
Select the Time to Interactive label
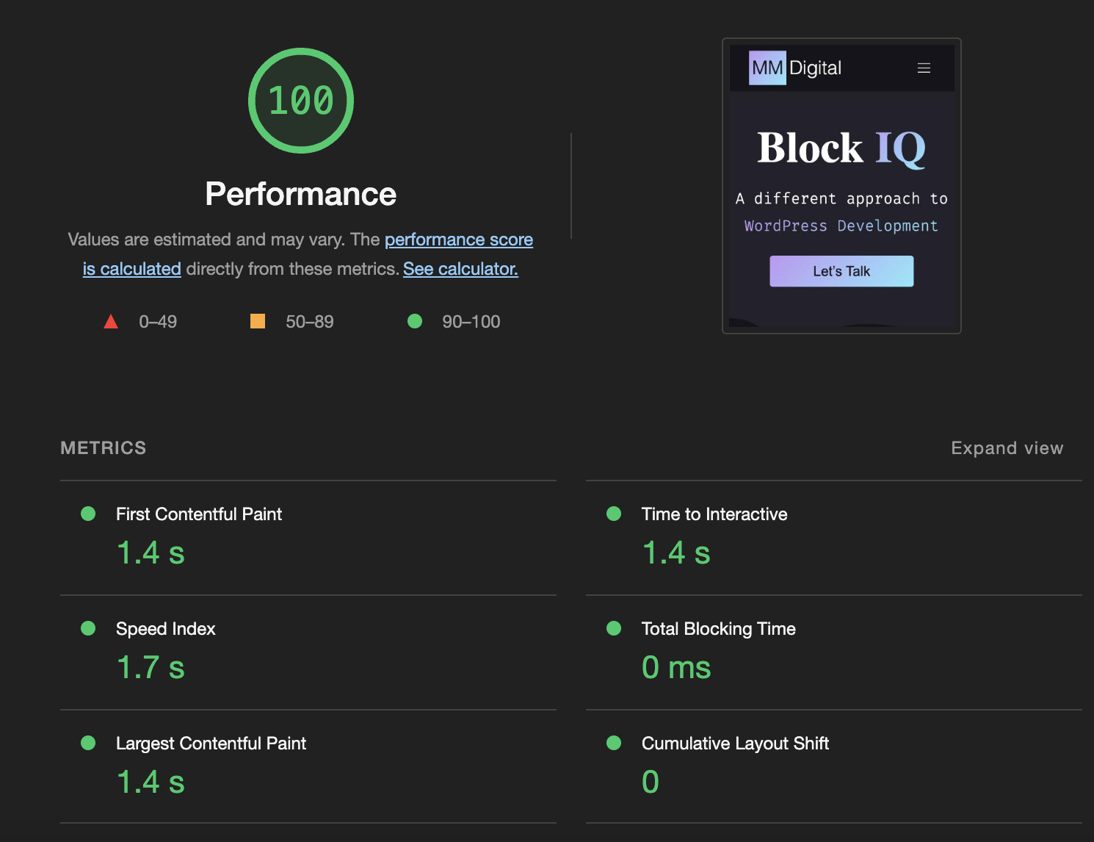[714, 514]
